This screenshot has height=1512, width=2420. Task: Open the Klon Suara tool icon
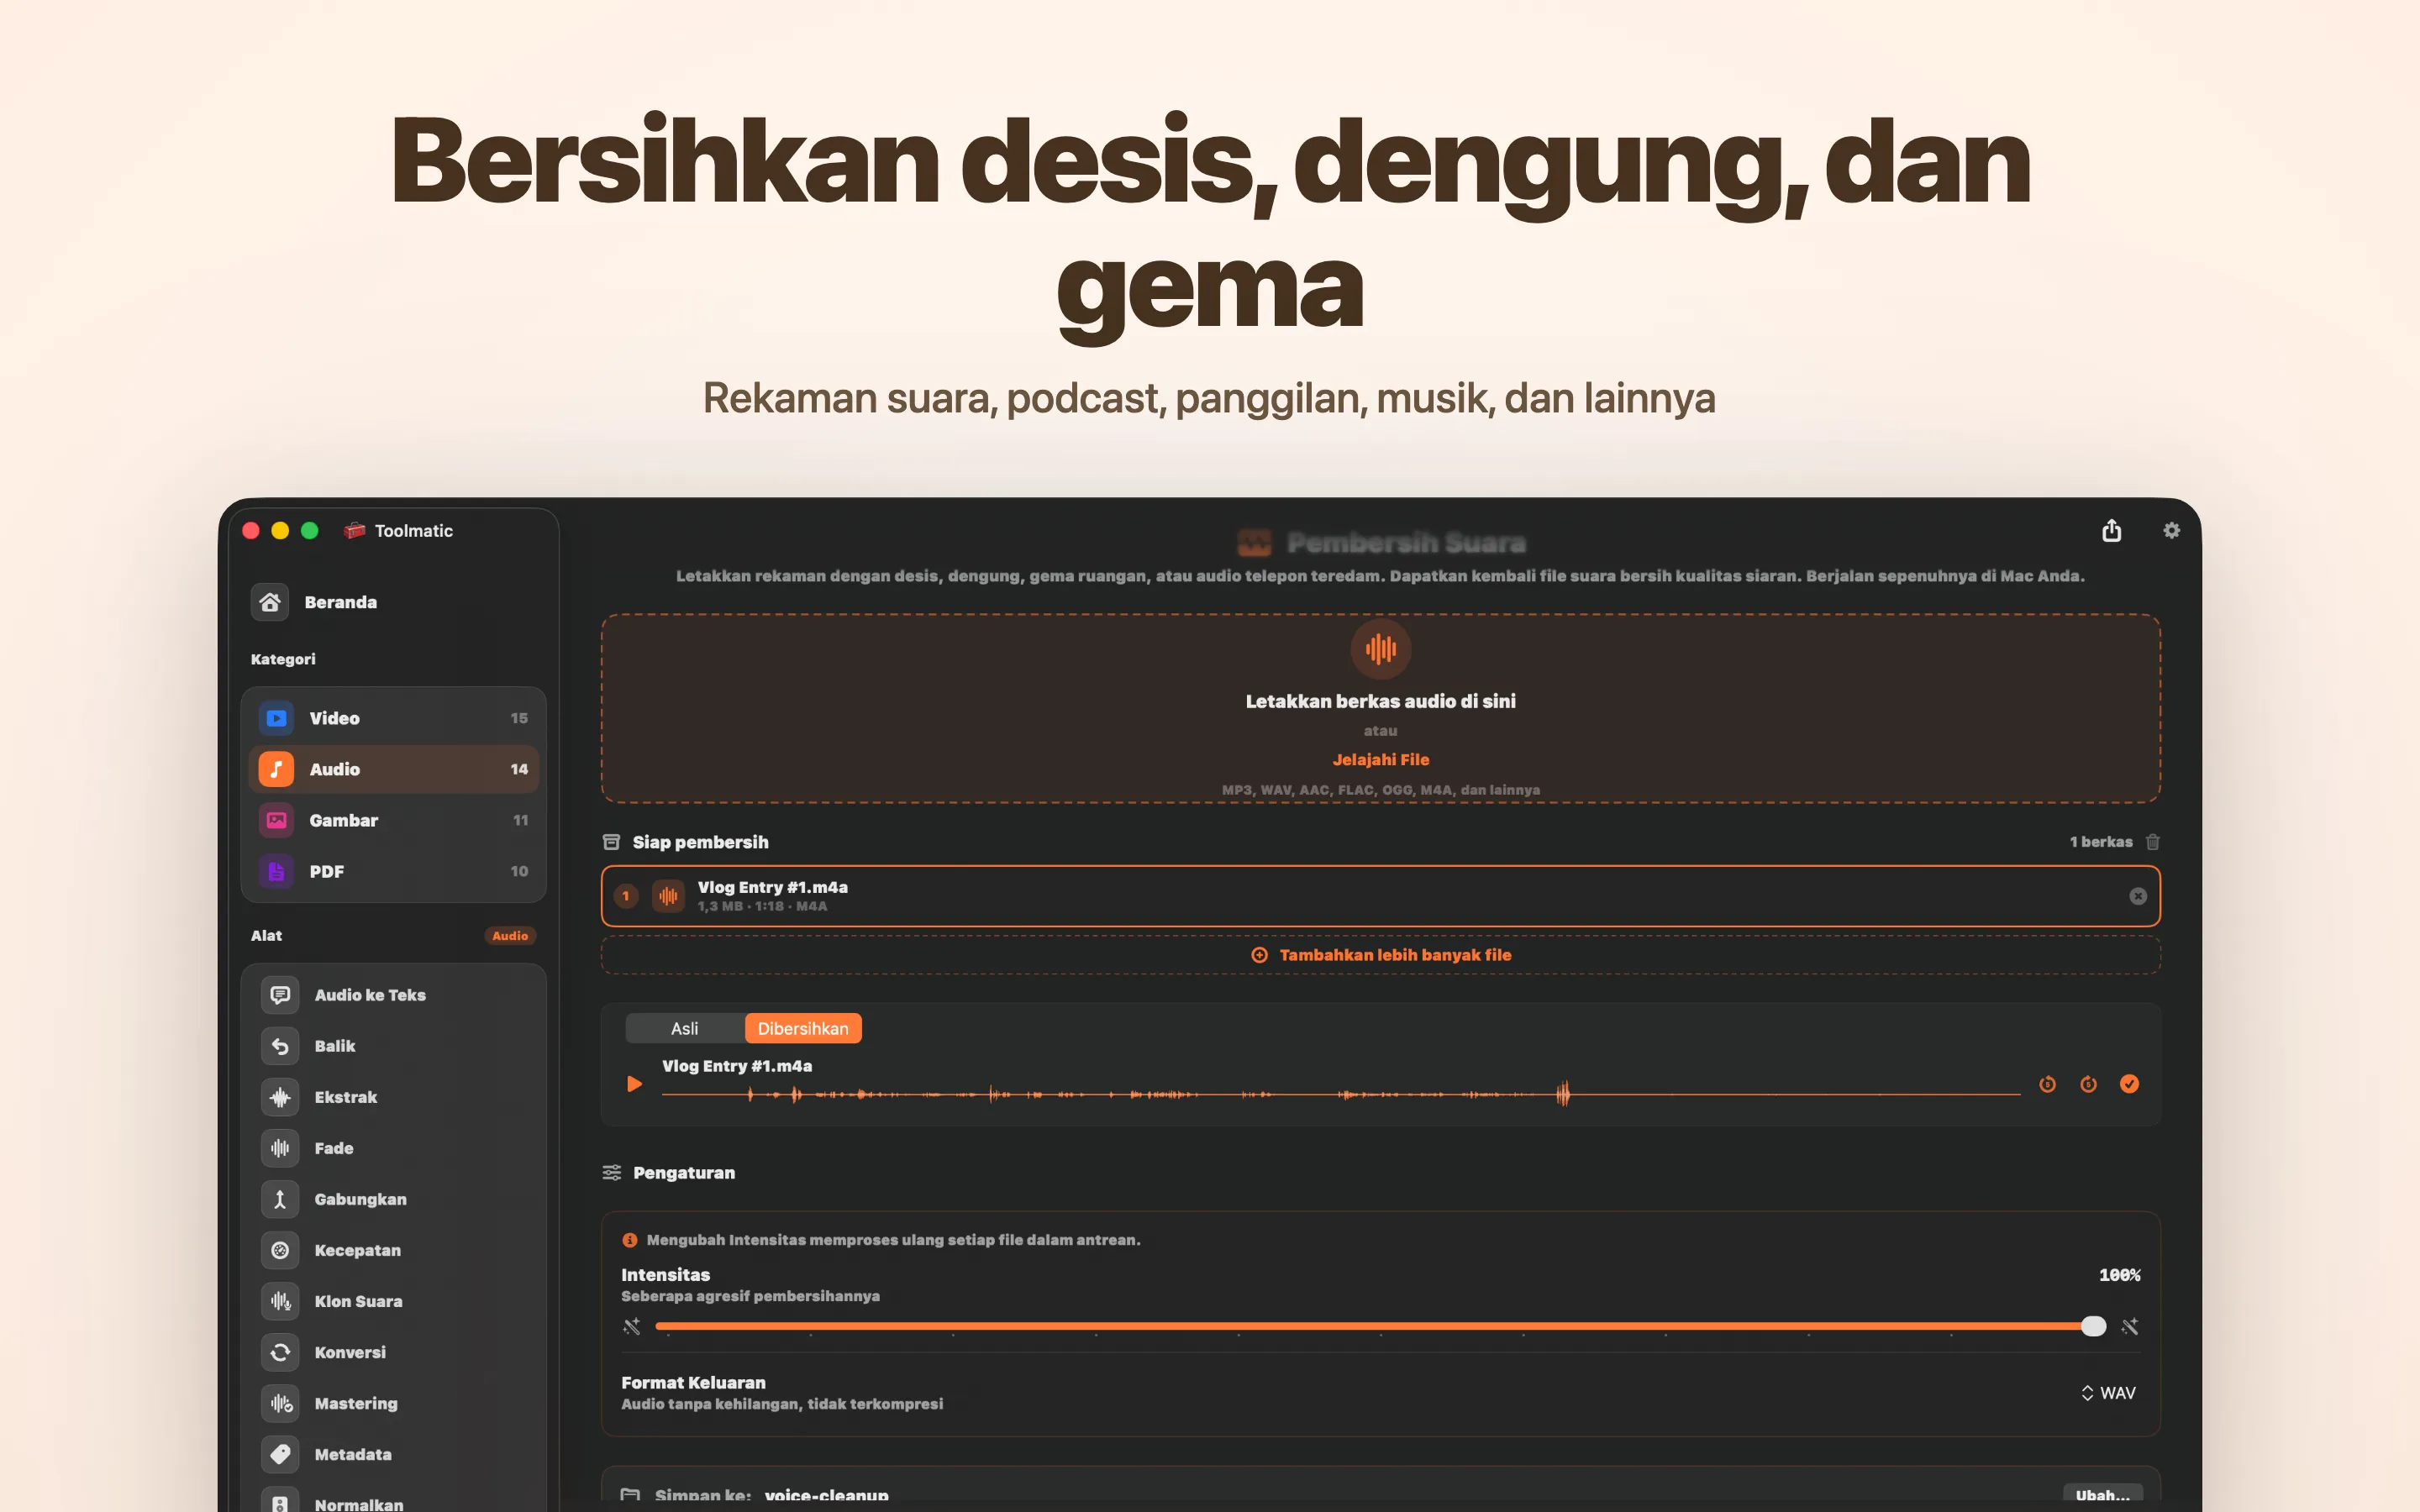point(280,1301)
